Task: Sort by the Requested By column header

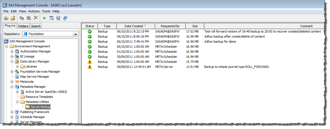Action: (x=170, y=26)
